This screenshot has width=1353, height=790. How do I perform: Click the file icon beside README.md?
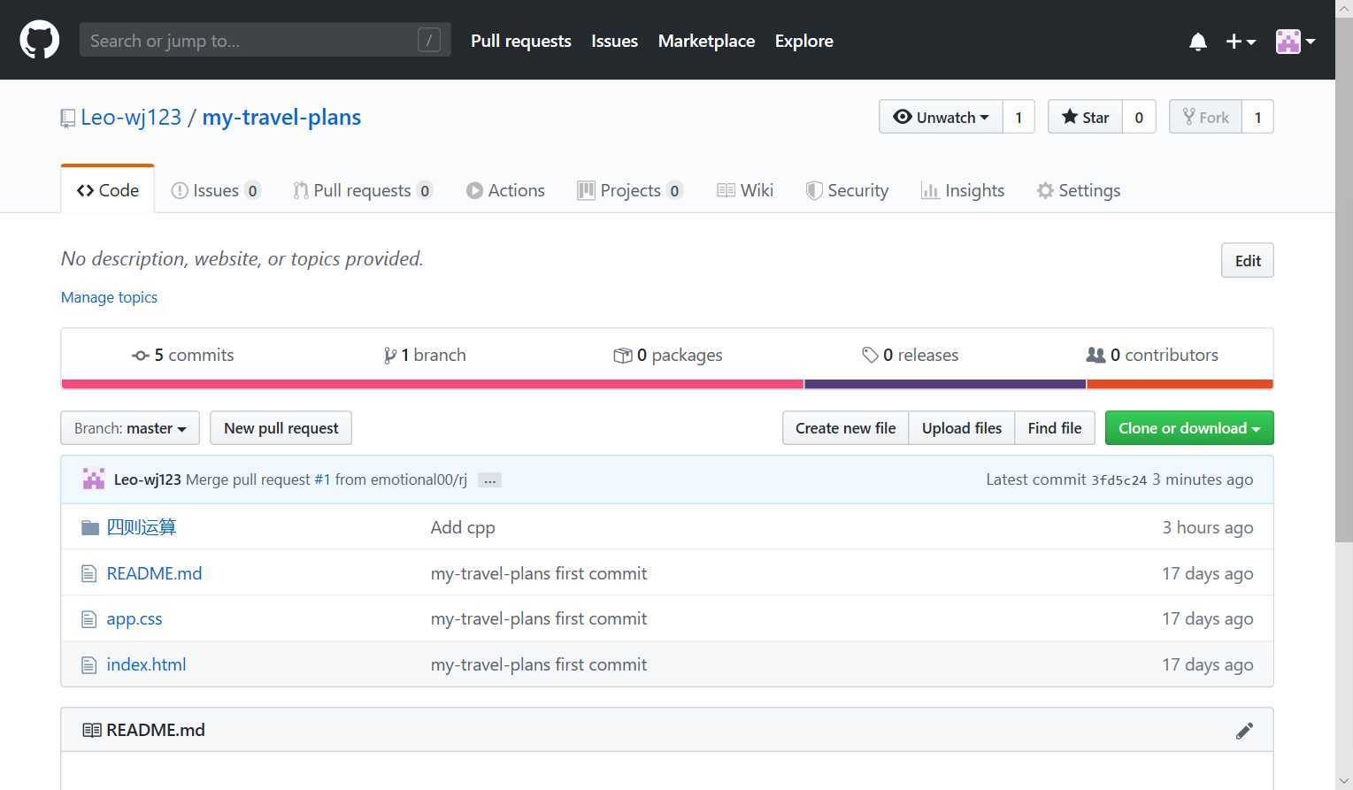(x=88, y=573)
